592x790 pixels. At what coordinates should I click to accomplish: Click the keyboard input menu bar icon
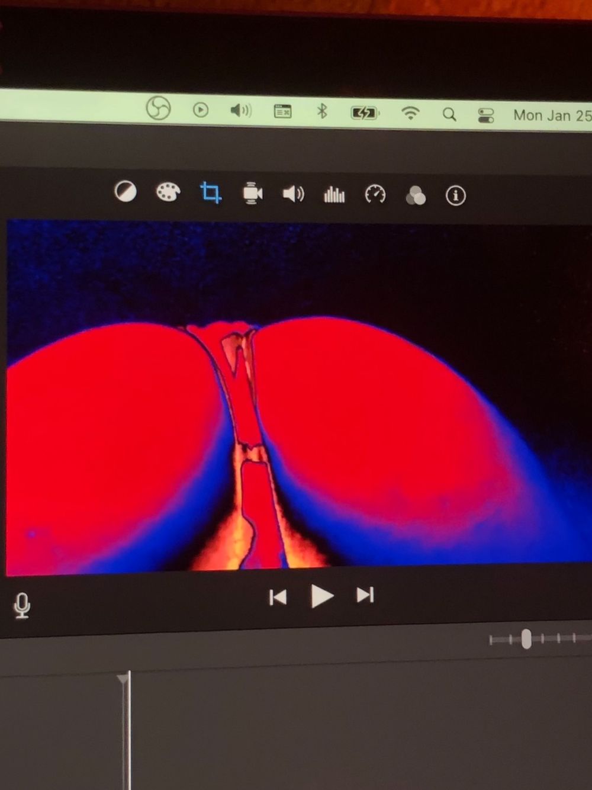282,111
